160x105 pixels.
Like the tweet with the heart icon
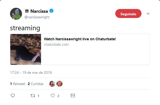[53, 95]
